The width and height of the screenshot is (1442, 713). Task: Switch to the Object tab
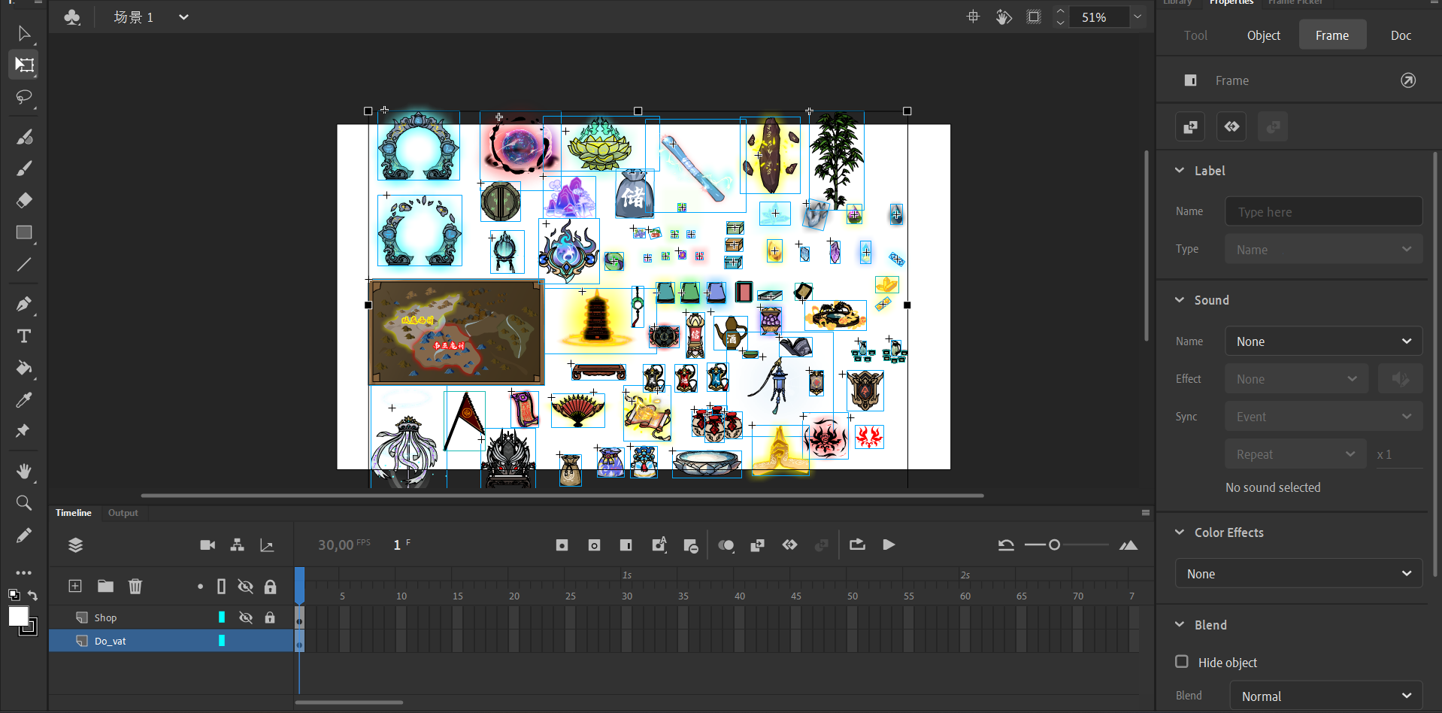(1263, 35)
